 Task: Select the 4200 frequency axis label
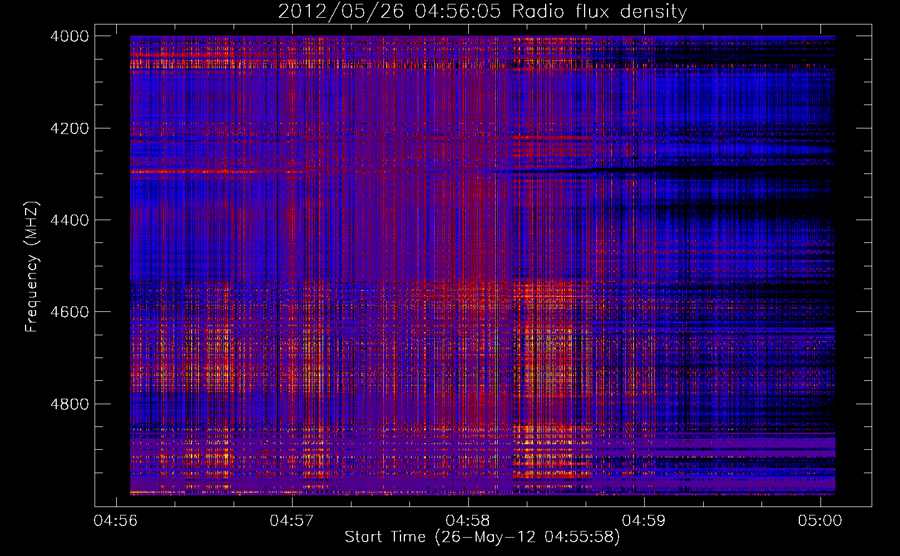(x=70, y=128)
